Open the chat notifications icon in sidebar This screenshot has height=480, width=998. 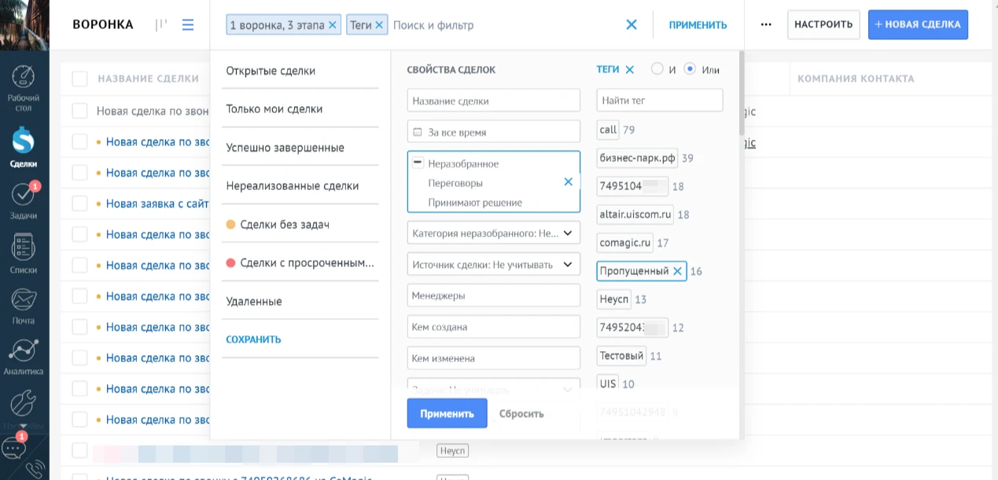tap(15, 447)
